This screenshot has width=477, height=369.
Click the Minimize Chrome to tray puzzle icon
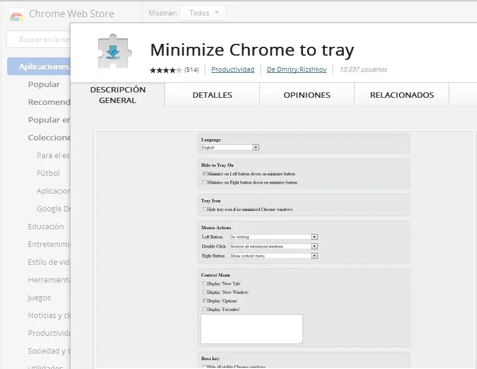coord(115,51)
